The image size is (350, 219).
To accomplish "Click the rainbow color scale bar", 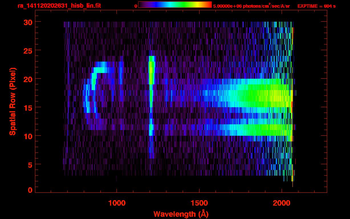I will pyautogui.click(x=175, y=5).
